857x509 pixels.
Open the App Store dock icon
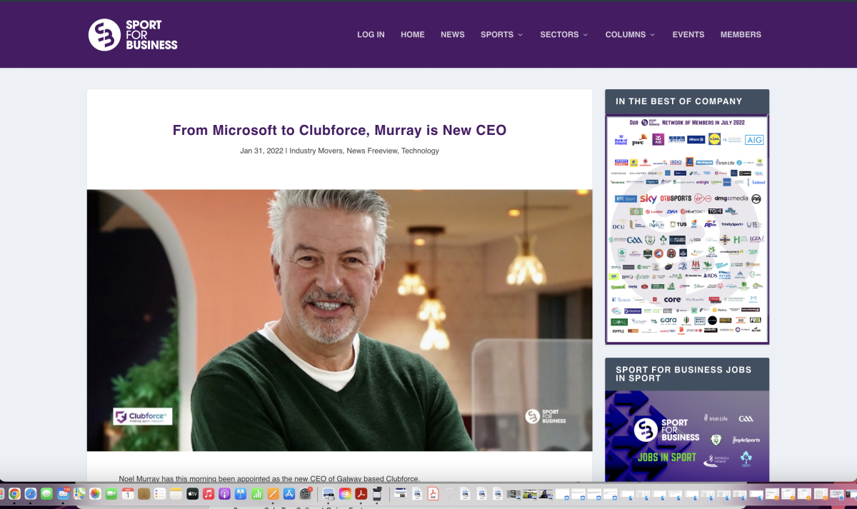coord(289,493)
